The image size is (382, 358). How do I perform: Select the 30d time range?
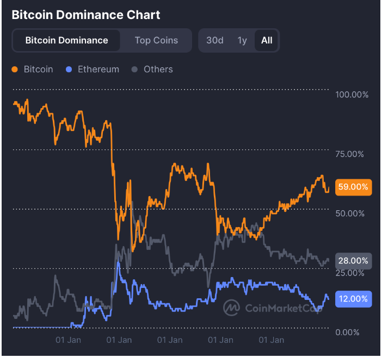click(x=215, y=40)
